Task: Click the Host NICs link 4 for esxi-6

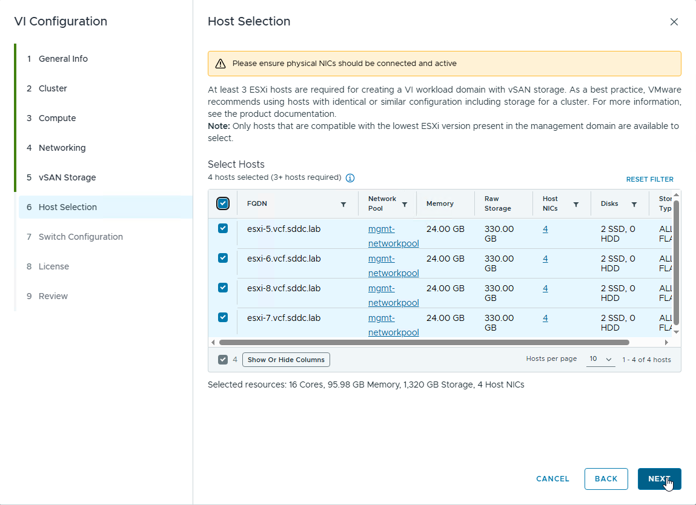Action: click(545, 259)
